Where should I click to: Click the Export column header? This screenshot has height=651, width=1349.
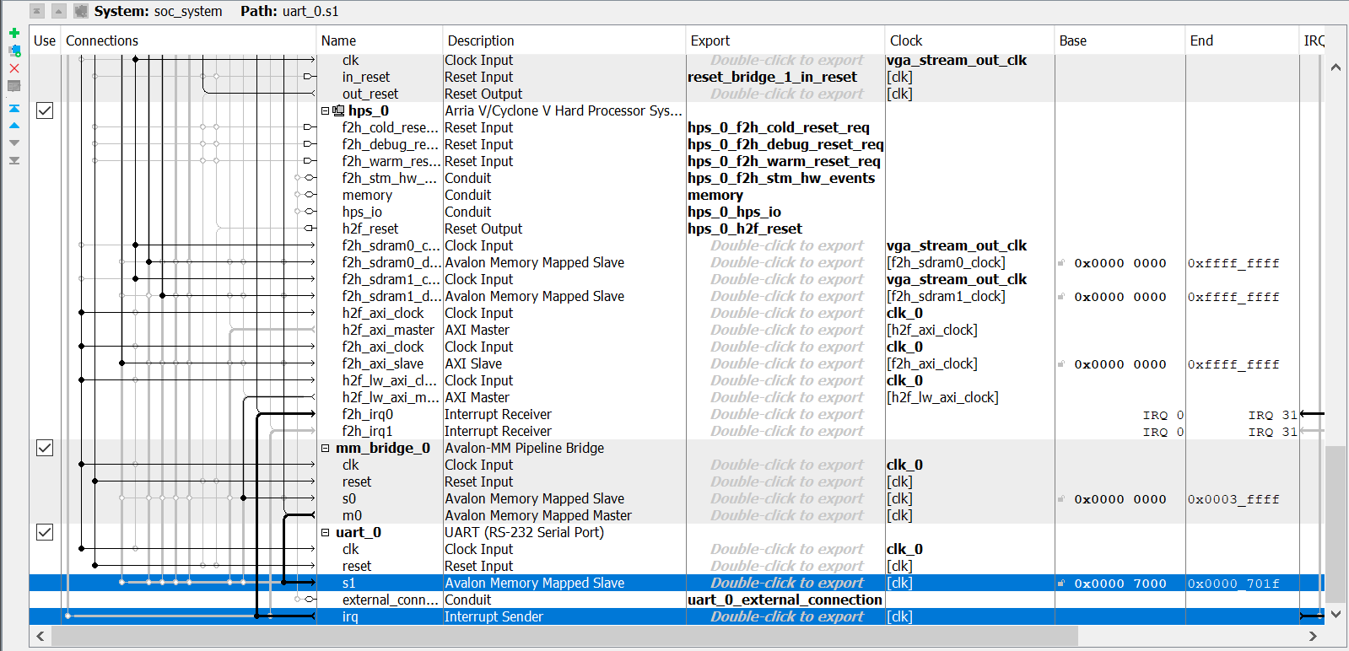click(x=710, y=40)
